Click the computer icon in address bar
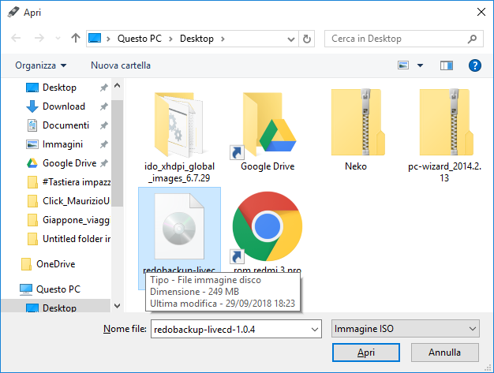 tap(95, 39)
